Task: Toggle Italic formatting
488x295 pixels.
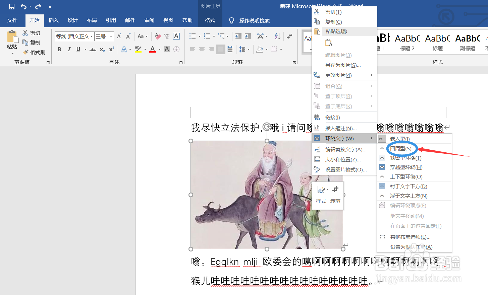Action: (x=69, y=50)
